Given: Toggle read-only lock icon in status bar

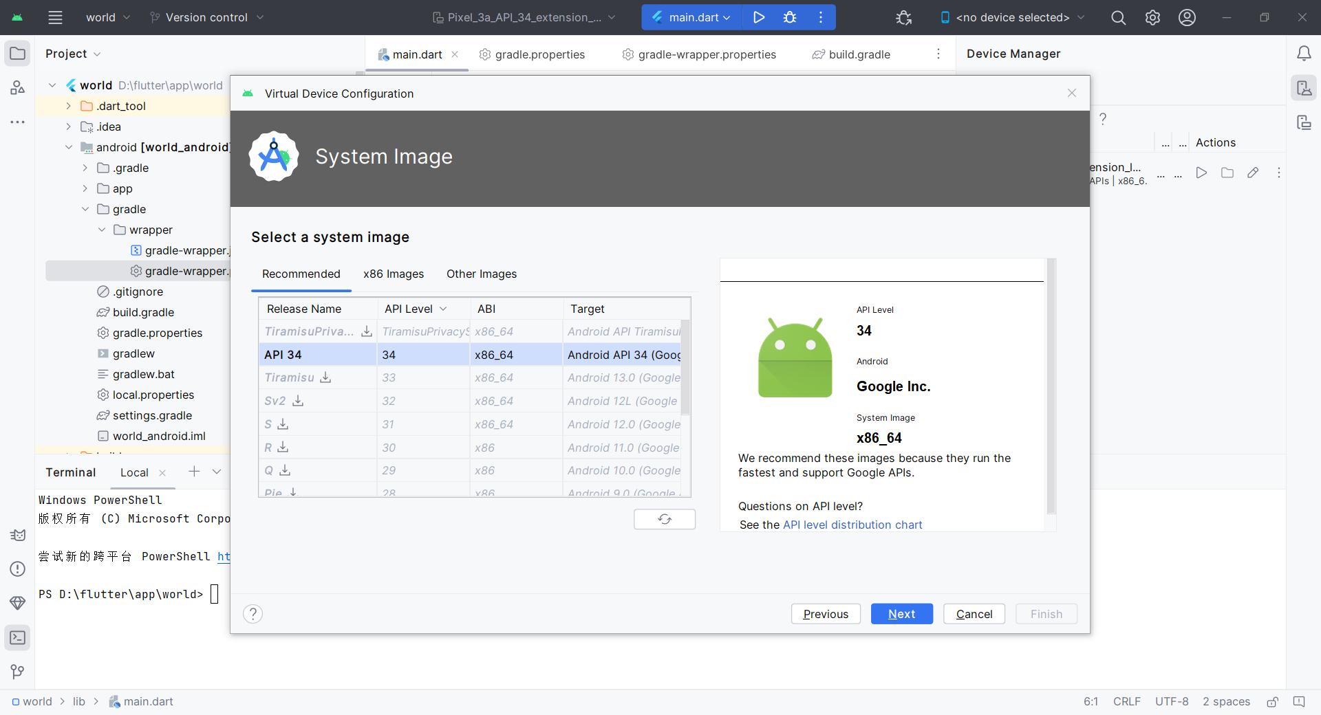Looking at the screenshot, I should (1272, 701).
